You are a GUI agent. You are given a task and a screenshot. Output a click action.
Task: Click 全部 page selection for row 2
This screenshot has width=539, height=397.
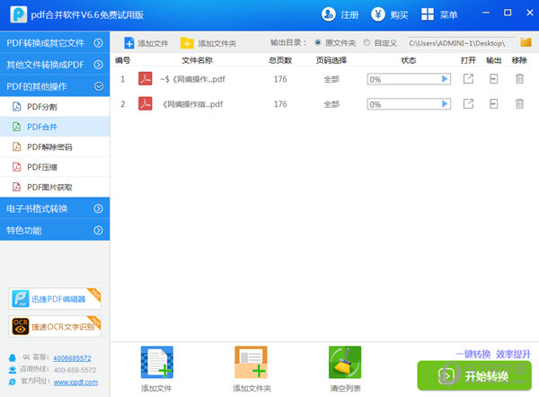(x=331, y=104)
